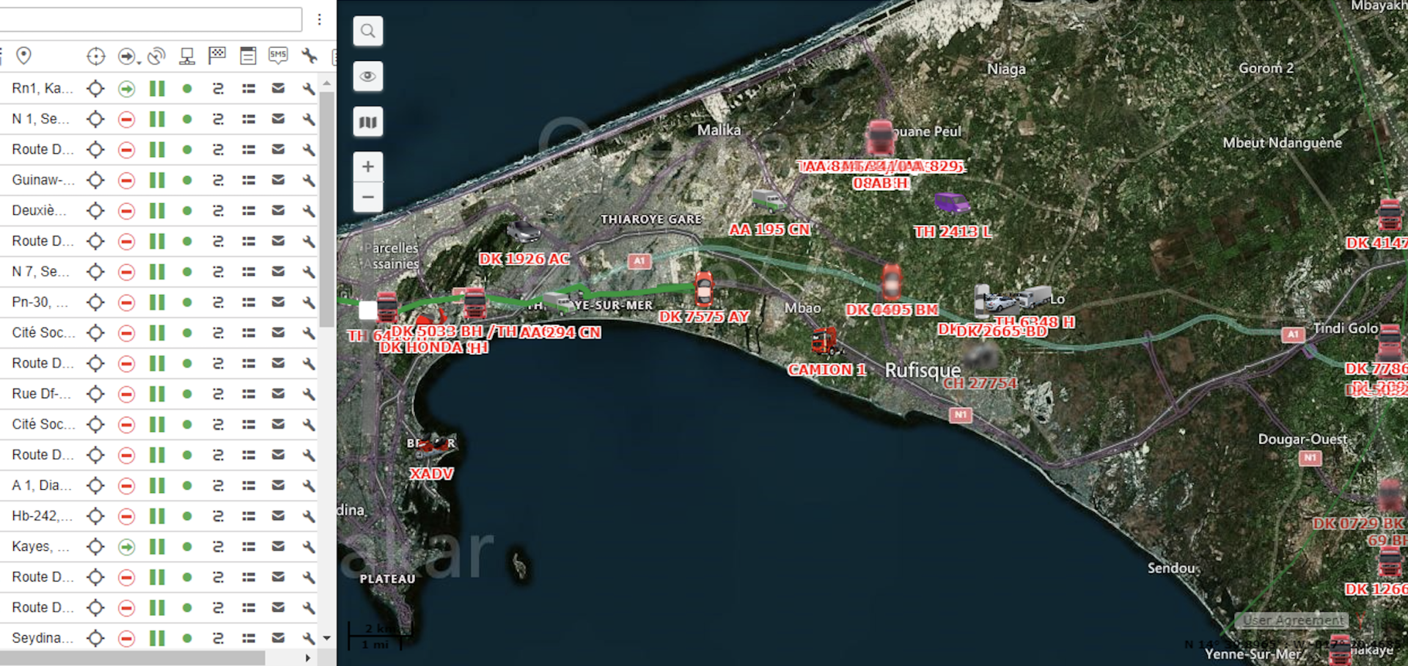
Task: Click the connection computer header icon
Action: pyautogui.click(x=187, y=56)
